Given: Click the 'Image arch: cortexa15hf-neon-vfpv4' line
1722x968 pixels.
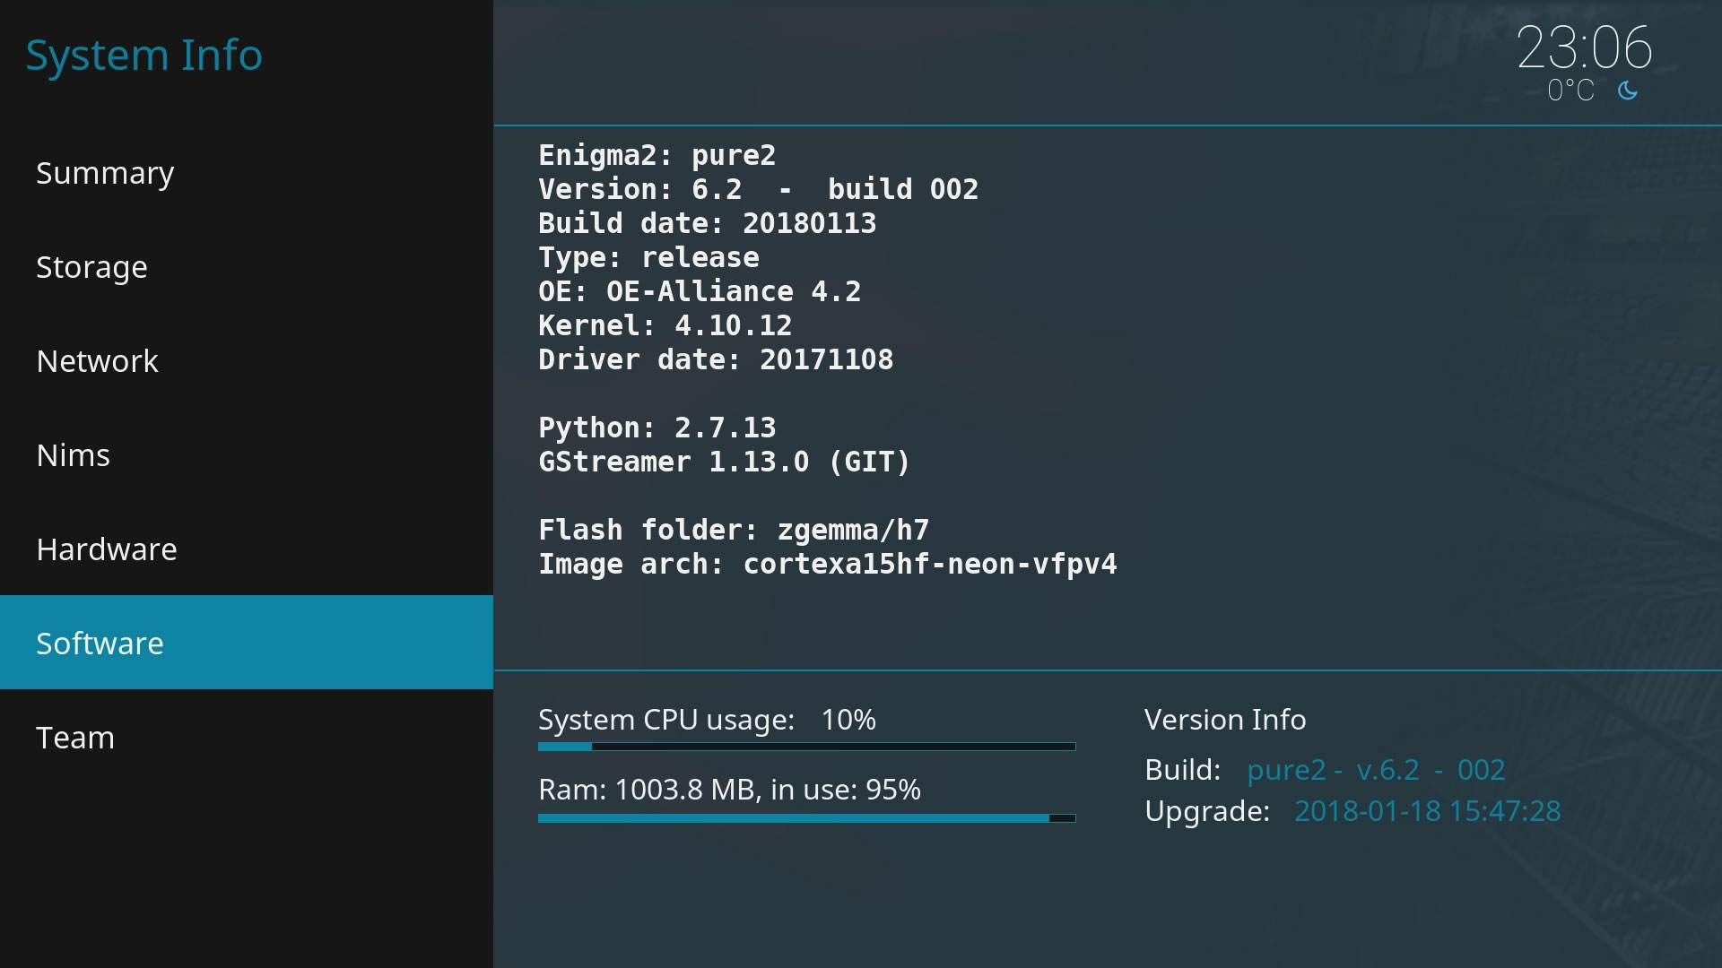Looking at the screenshot, I should coord(827,564).
